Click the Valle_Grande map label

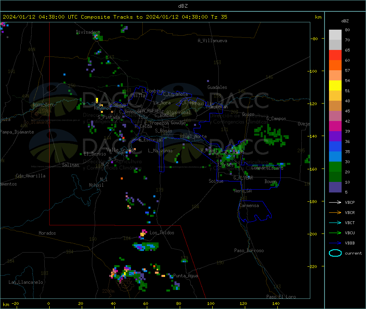click(x=121, y=149)
